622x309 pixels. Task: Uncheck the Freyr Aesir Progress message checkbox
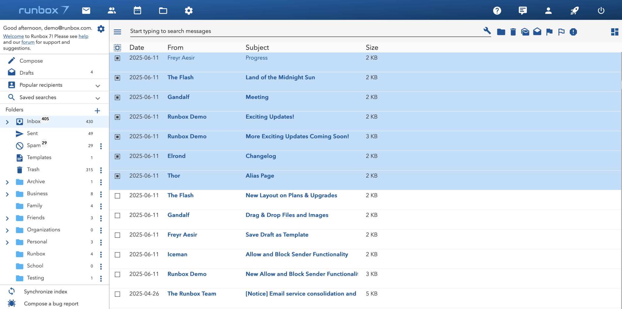[118, 58]
